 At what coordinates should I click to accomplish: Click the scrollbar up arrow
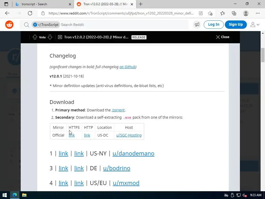tap(263, 33)
